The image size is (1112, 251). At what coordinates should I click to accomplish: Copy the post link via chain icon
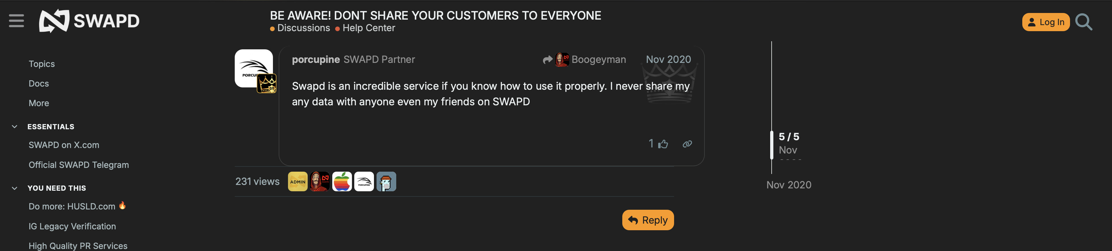687,144
